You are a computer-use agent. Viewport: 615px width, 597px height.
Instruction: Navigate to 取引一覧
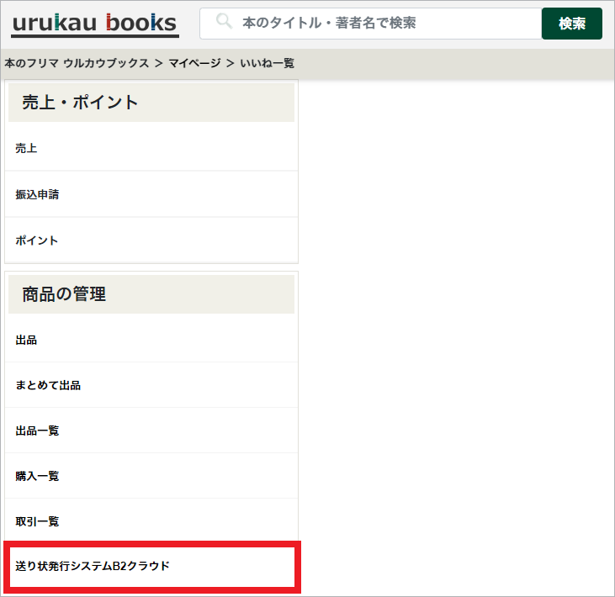(37, 522)
